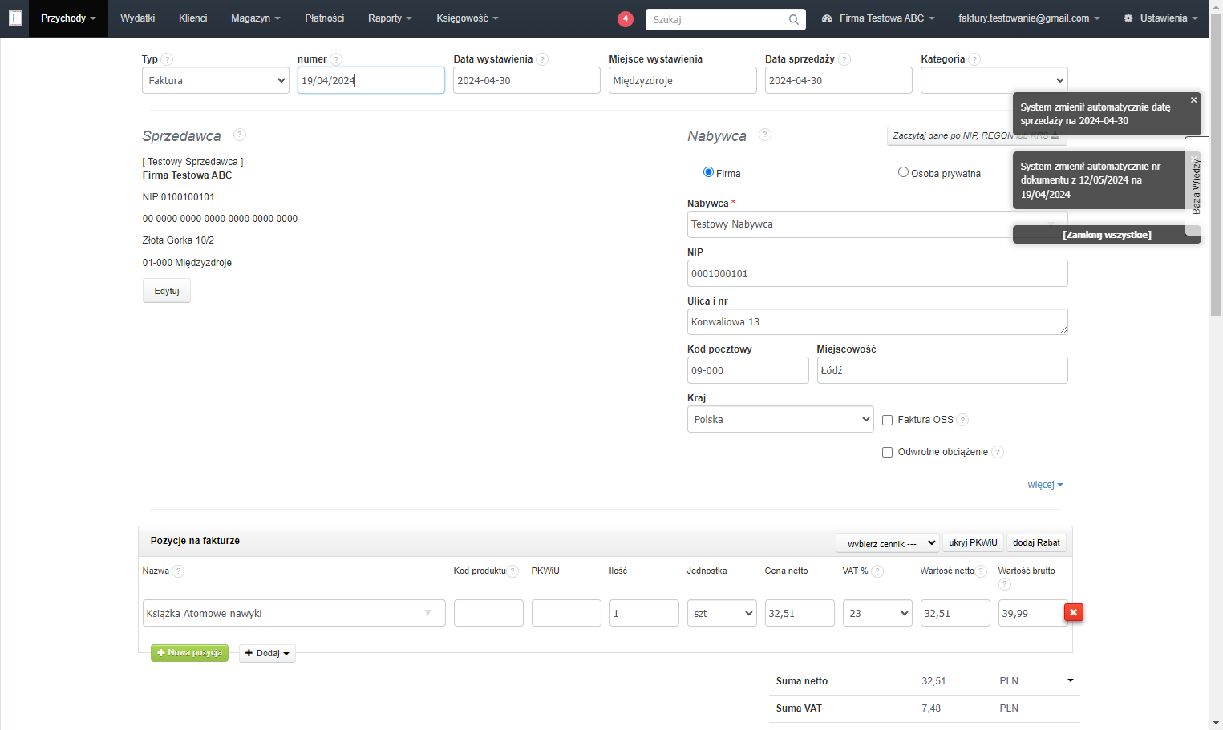Screen dimensions: 1223x730
Task: Open the Wydatki menu item
Action: pyautogui.click(x=138, y=18)
